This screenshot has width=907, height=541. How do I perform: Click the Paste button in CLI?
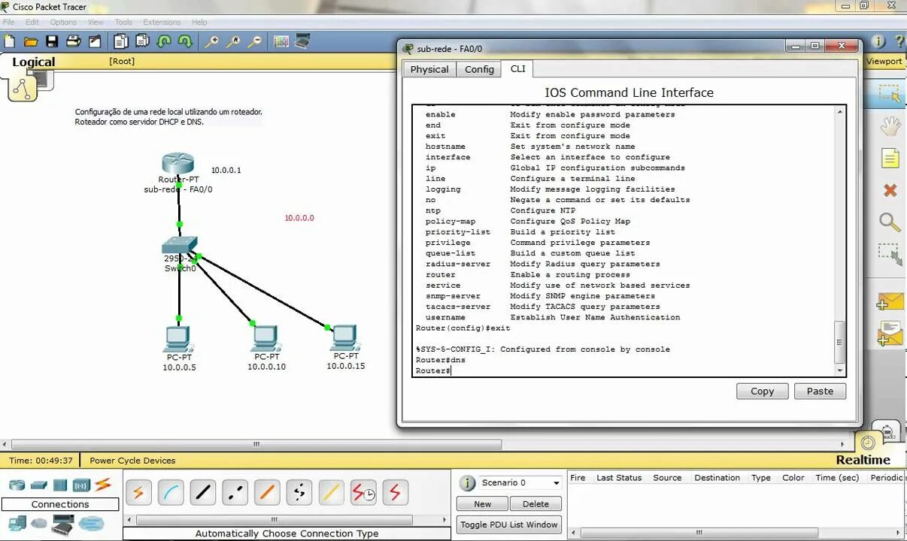pos(820,391)
